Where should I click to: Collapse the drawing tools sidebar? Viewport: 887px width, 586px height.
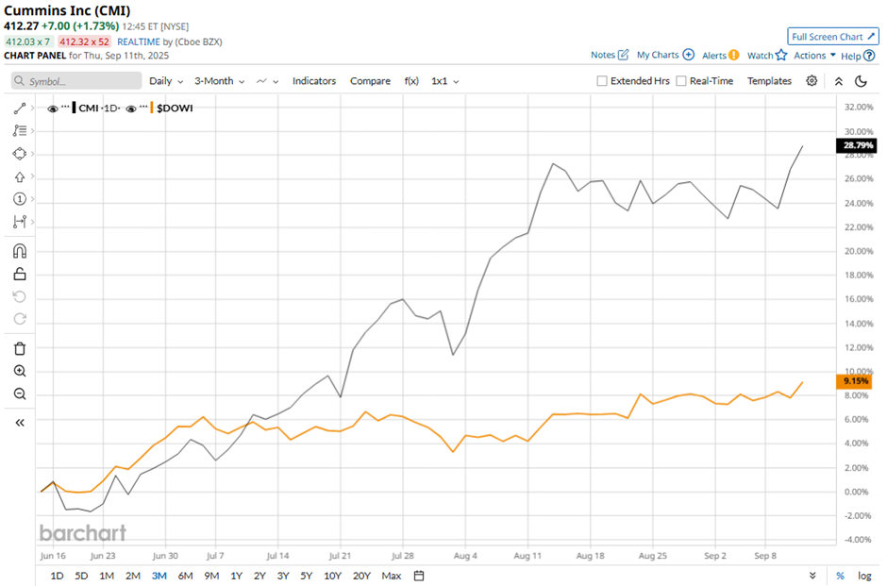coord(19,423)
